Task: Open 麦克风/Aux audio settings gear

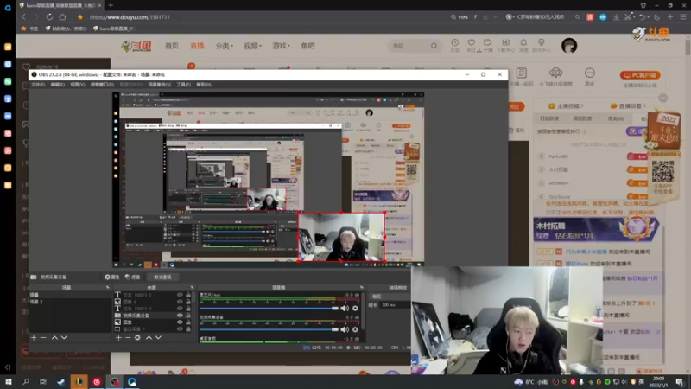Action: 355,309
